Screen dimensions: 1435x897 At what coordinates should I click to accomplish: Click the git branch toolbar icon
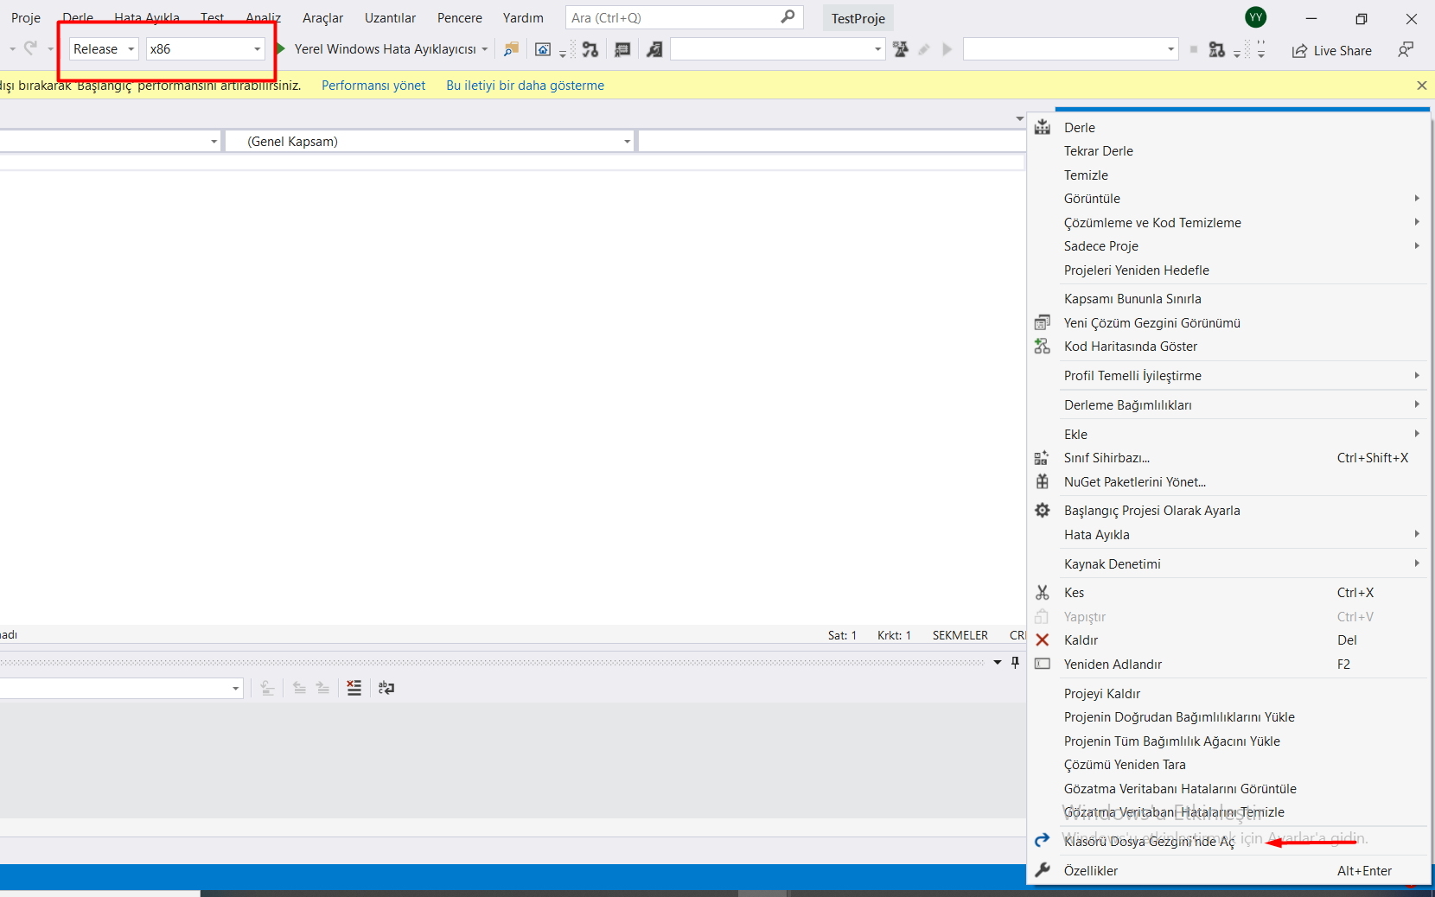590,49
